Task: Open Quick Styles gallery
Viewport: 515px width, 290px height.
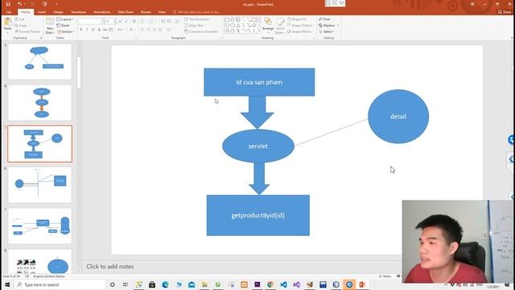Action: coord(280,25)
